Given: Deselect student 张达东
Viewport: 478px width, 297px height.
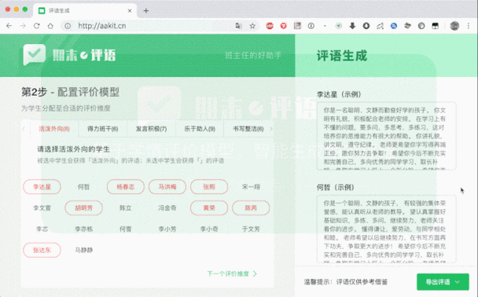Looking at the screenshot, I should [42, 250].
